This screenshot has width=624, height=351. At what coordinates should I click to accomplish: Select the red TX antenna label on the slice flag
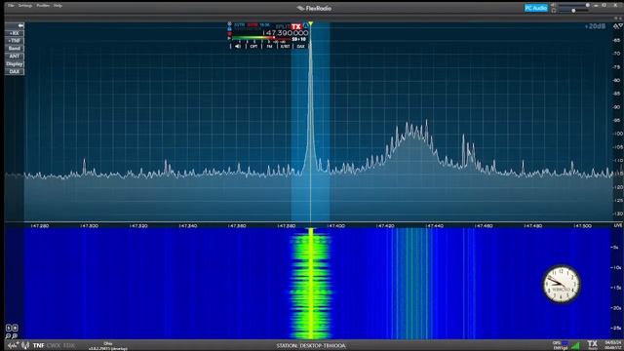click(253, 25)
